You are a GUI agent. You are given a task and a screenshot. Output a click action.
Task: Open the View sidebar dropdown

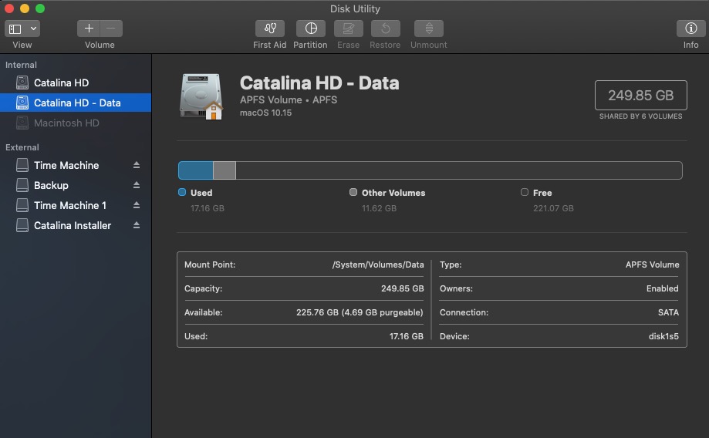click(x=22, y=29)
